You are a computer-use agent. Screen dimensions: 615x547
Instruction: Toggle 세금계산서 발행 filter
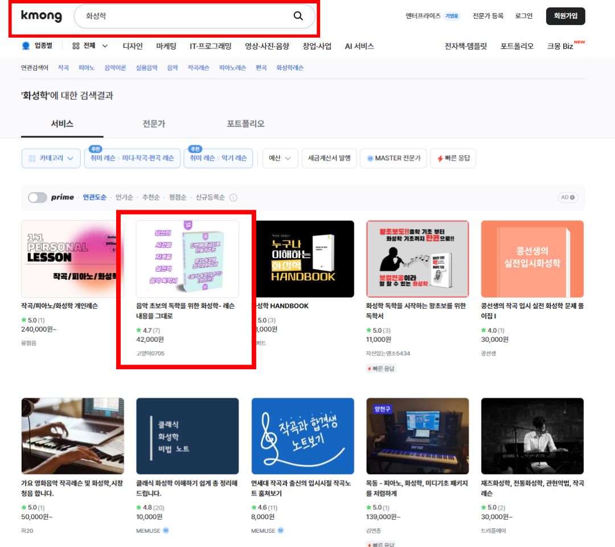329,158
